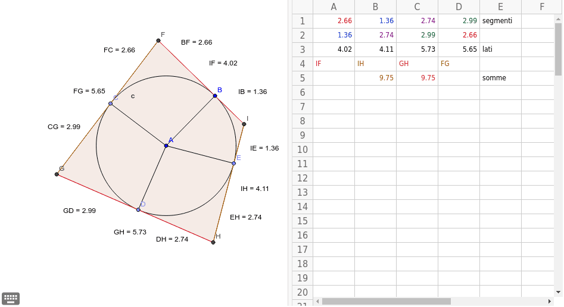Viewport: 564px width, 307px height.
Task: Select row 10 header
Action: click(x=302, y=149)
